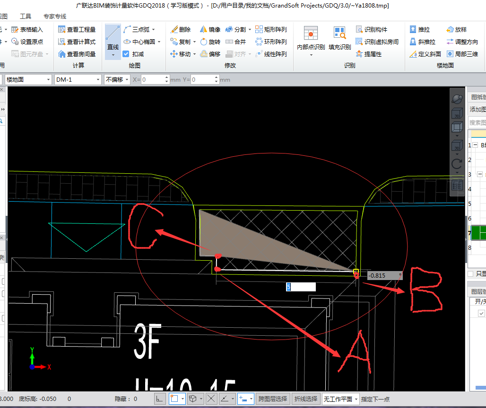
Task: Open the 图纸管理 panel tab
Action: click(478, 97)
